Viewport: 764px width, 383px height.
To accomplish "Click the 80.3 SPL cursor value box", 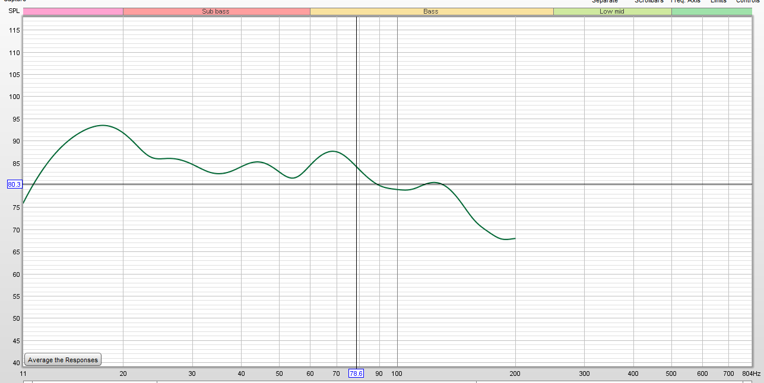I will coord(14,184).
